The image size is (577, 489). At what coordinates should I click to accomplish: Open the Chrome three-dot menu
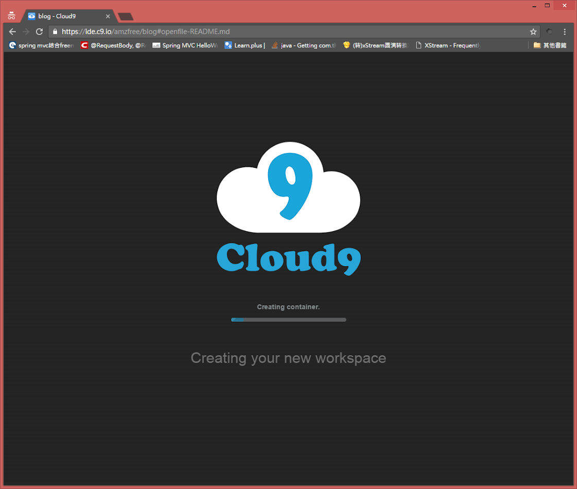pyautogui.click(x=565, y=31)
